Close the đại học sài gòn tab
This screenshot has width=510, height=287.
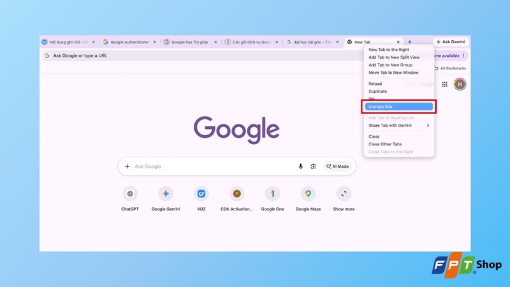pyautogui.click(x=337, y=42)
